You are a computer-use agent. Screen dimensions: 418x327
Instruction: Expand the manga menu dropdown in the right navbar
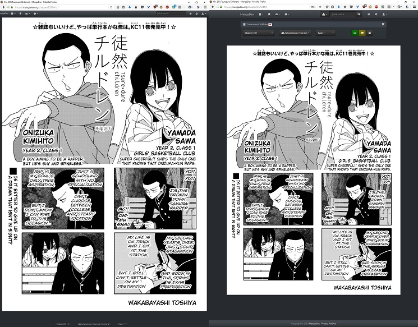[261, 14]
